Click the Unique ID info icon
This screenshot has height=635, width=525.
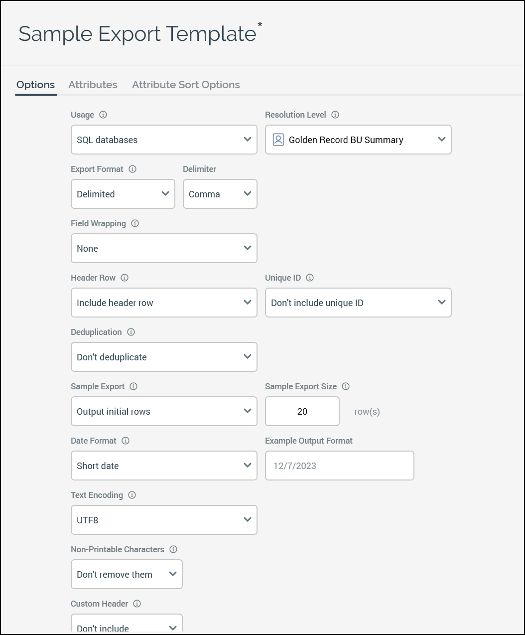click(310, 278)
